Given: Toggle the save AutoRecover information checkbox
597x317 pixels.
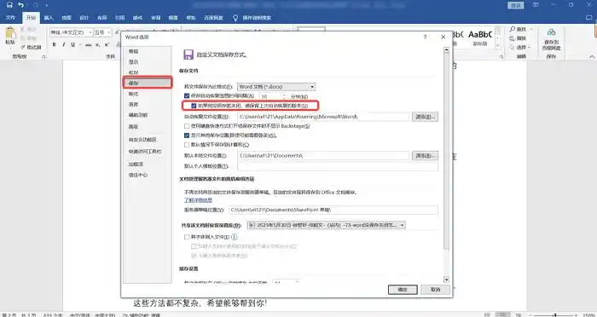Looking at the screenshot, I should pyautogui.click(x=187, y=96).
